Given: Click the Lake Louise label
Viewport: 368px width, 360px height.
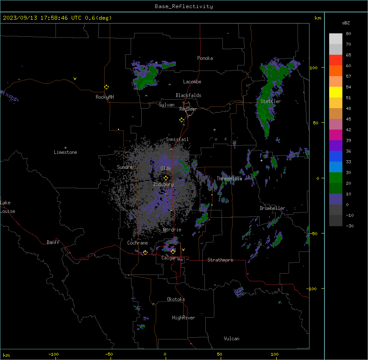Looking at the screenshot, I should [x=8, y=207].
